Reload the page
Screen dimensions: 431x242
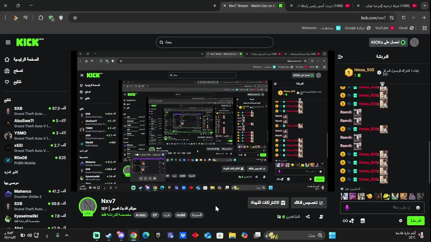pos(404,18)
